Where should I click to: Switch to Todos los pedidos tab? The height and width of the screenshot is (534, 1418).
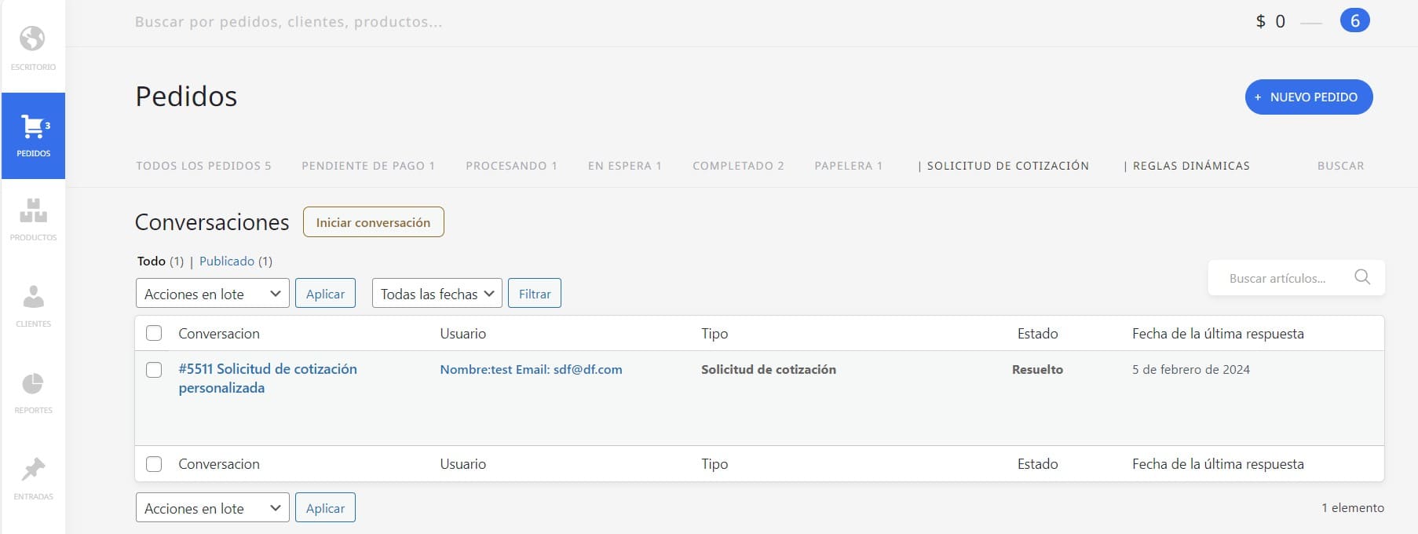coord(203,166)
